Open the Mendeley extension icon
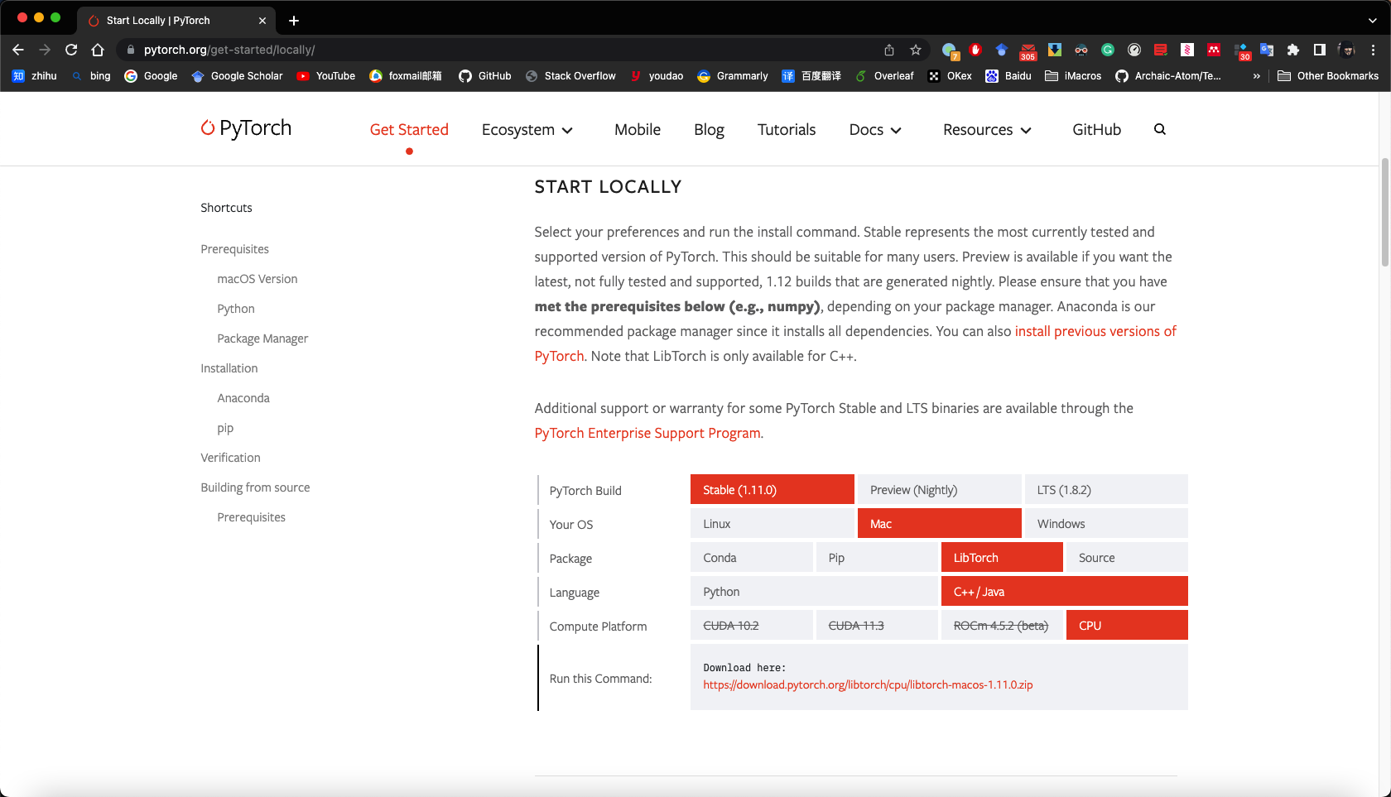Screen dimensions: 1391x797 coord(1213,50)
